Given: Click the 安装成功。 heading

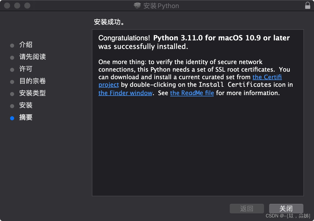Looking at the screenshot, I should (110, 22).
